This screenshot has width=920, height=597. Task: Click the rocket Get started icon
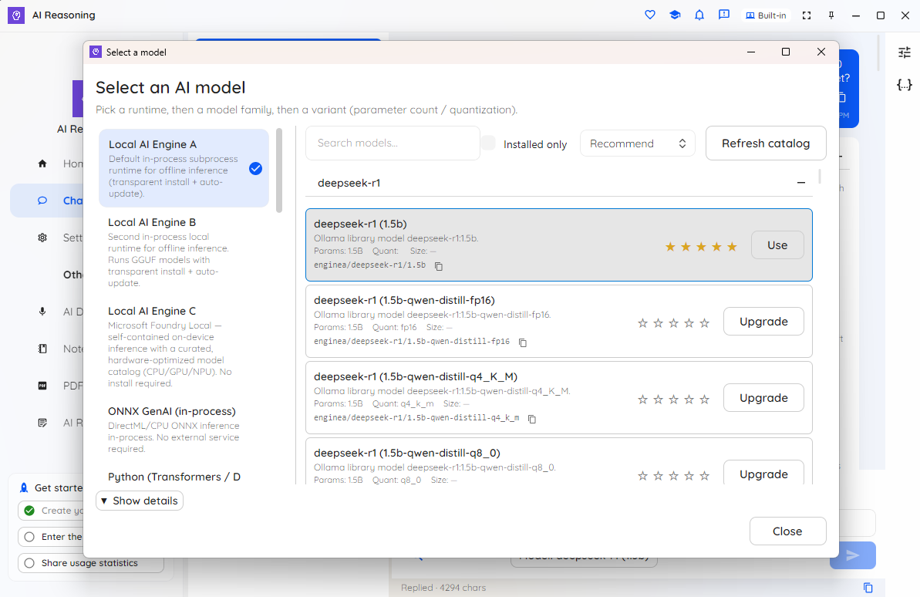click(x=24, y=487)
